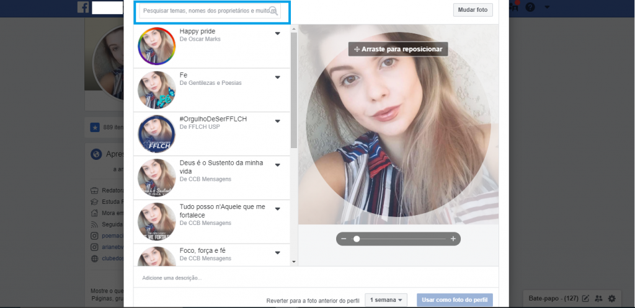Click the Arraste para reposicionar label
The height and width of the screenshot is (308, 635).
[398, 49]
